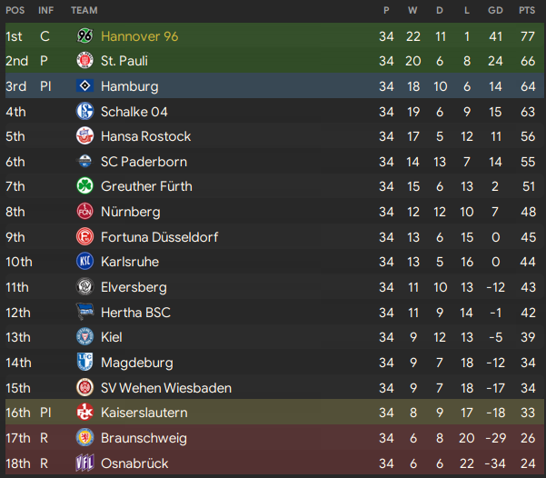Select the Hansa Rostock badge

(x=84, y=136)
